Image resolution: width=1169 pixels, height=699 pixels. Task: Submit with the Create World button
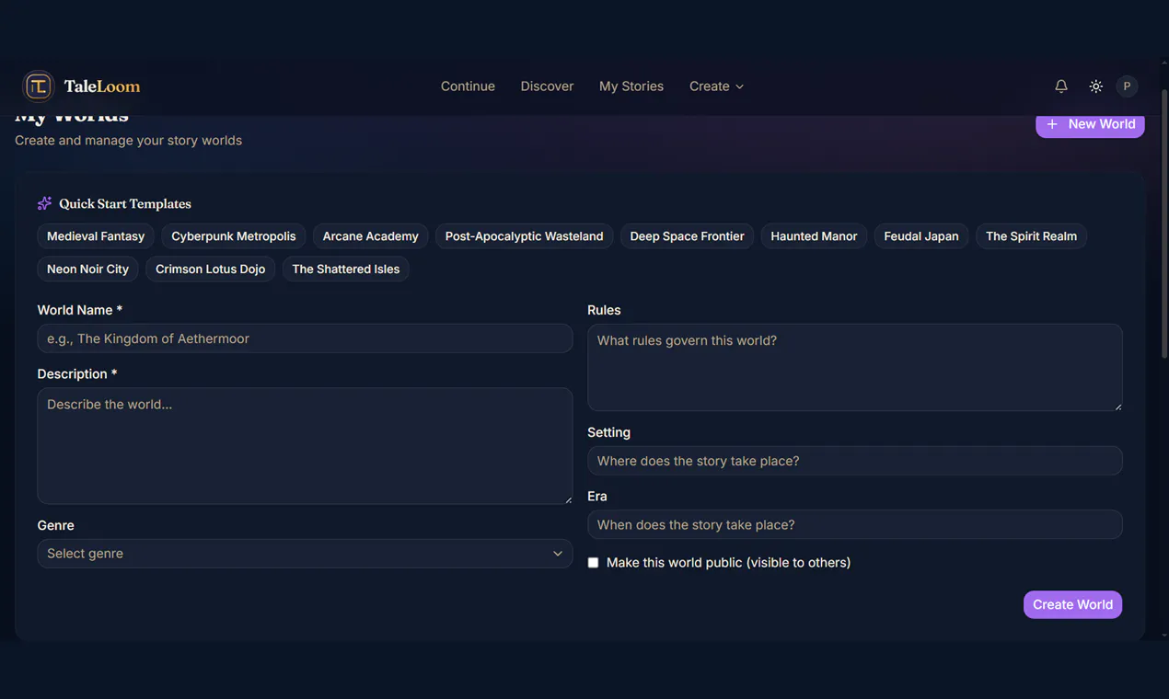[x=1072, y=604]
